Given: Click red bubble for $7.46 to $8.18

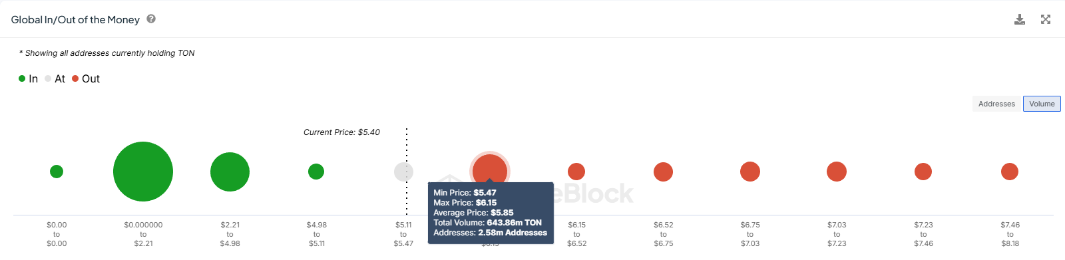Looking at the screenshot, I should [x=1010, y=172].
